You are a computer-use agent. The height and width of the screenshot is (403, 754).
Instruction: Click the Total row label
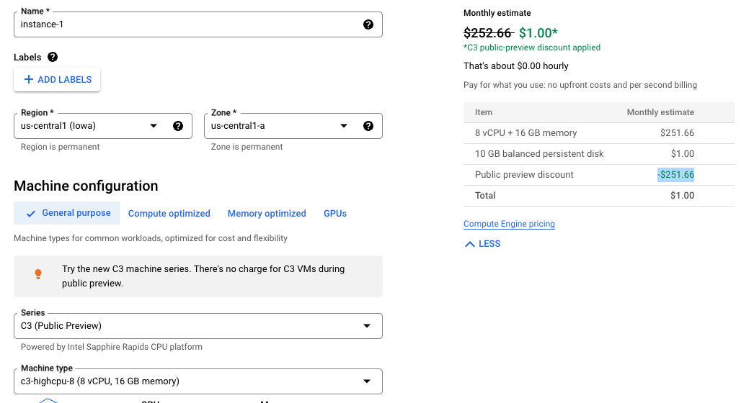pos(485,196)
